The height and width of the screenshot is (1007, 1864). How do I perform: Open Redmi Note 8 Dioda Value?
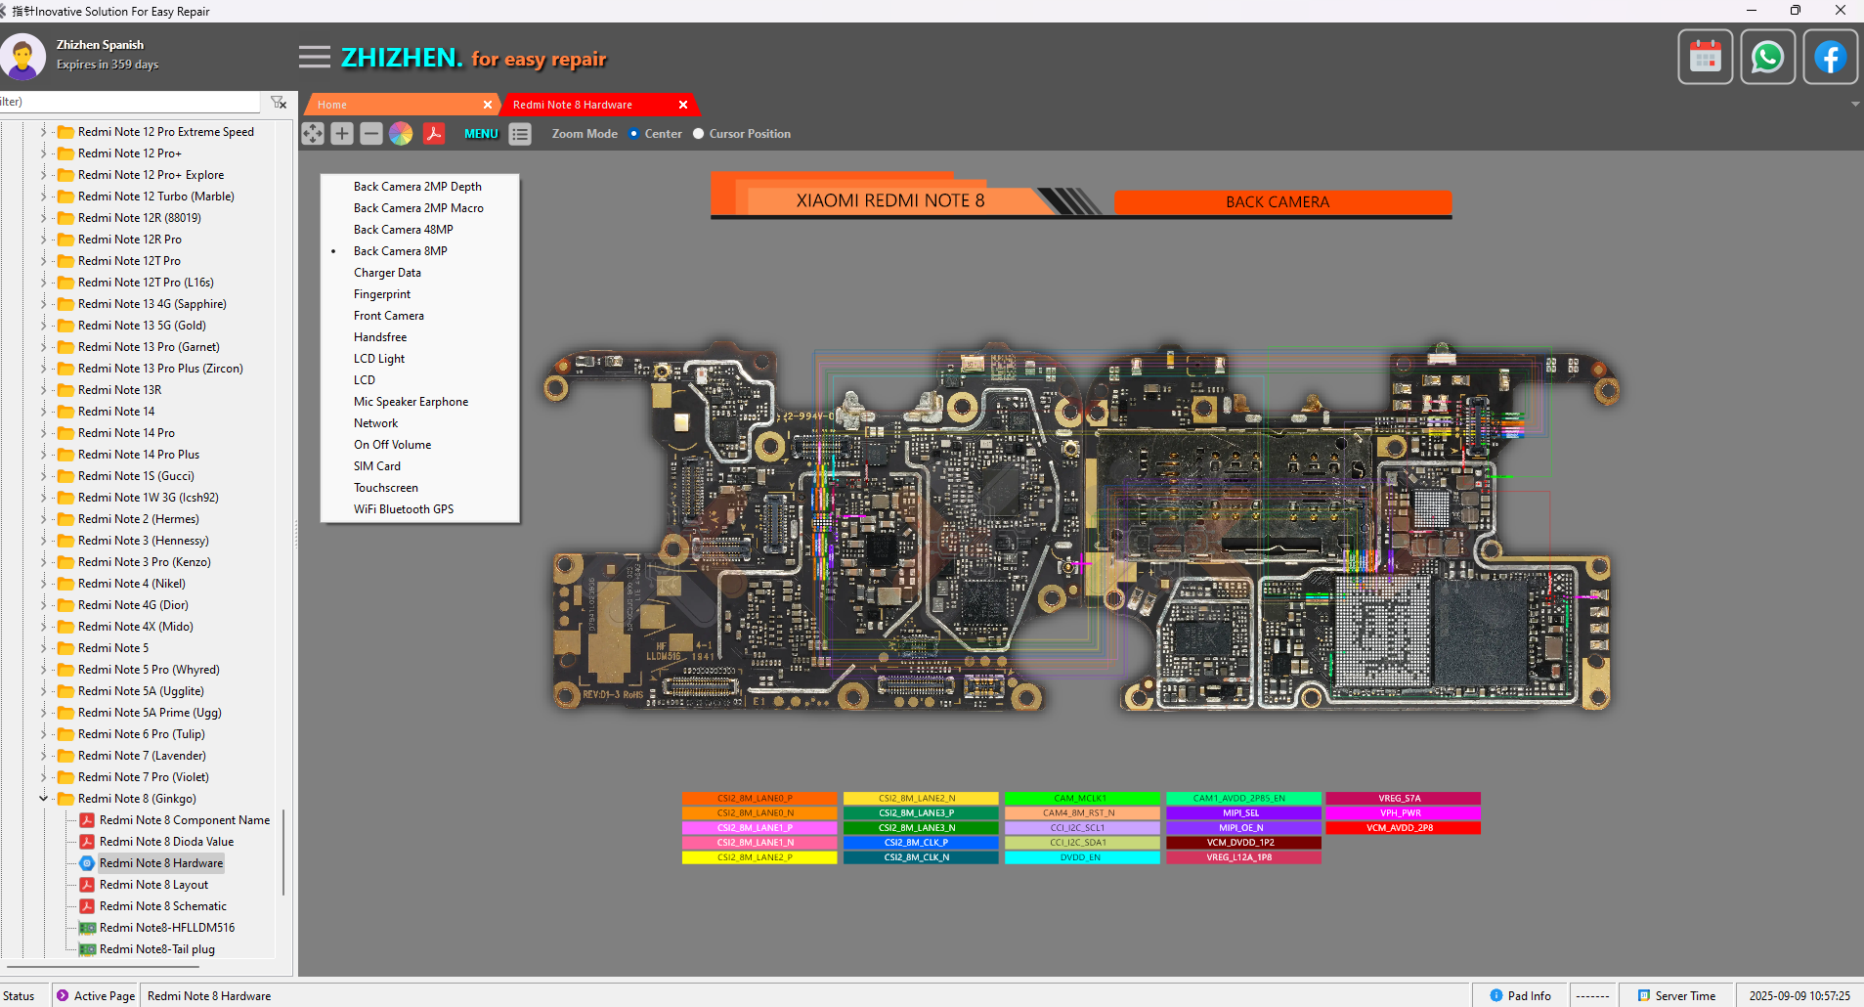tap(166, 842)
